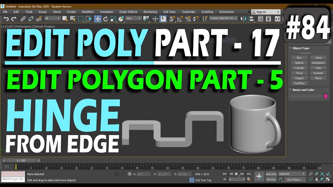Open the selection filter 'All' dropdown
Screen dimensions: 333x187
[x=52, y=18]
